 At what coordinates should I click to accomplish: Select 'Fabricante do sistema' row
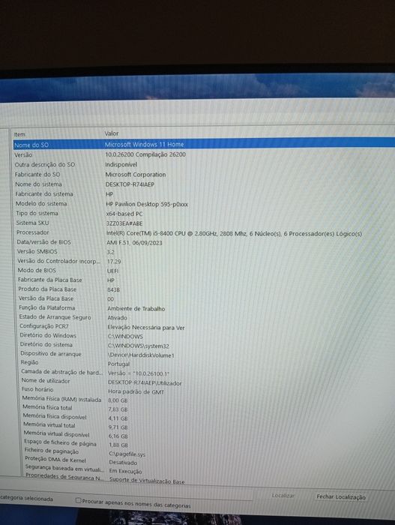click(x=44, y=193)
